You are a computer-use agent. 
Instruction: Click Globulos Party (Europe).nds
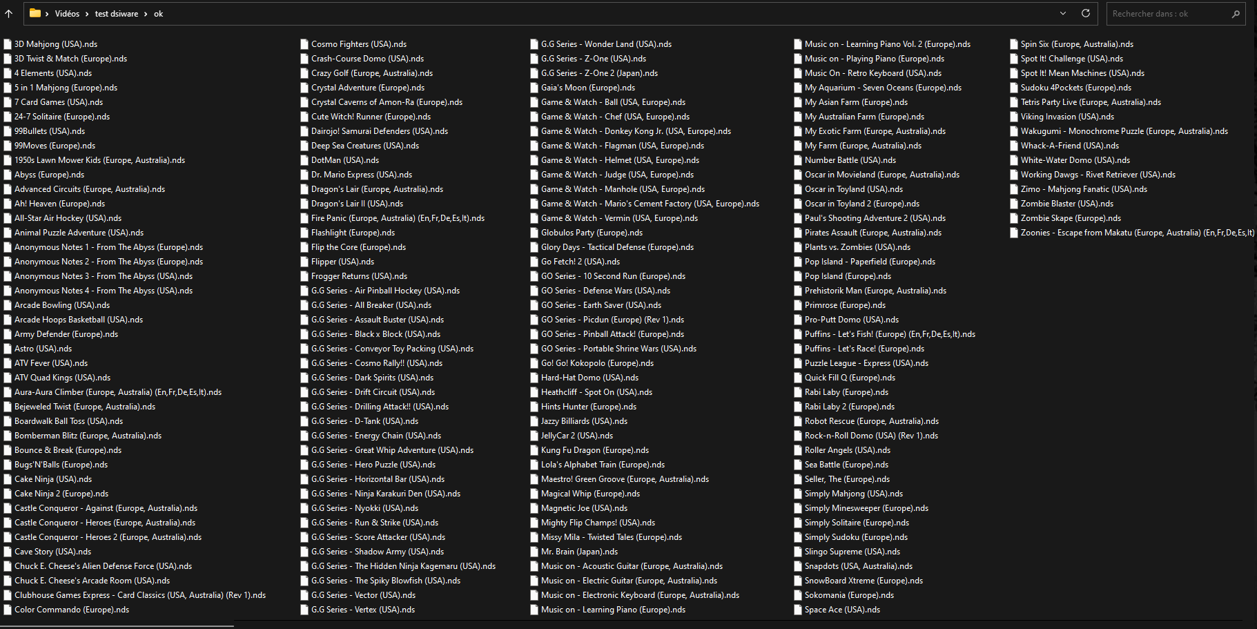coord(592,233)
